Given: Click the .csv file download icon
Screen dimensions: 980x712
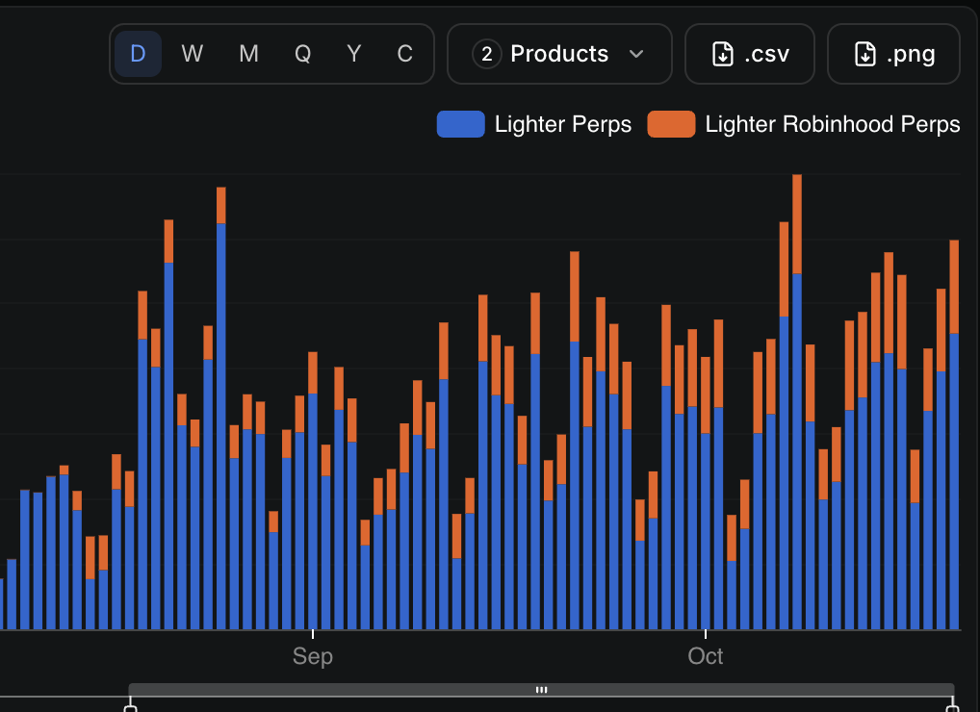Looking at the screenshot, I should [x=723, y=54].
